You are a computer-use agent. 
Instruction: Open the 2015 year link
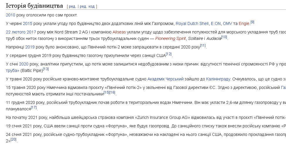click(x=28, y=24)
